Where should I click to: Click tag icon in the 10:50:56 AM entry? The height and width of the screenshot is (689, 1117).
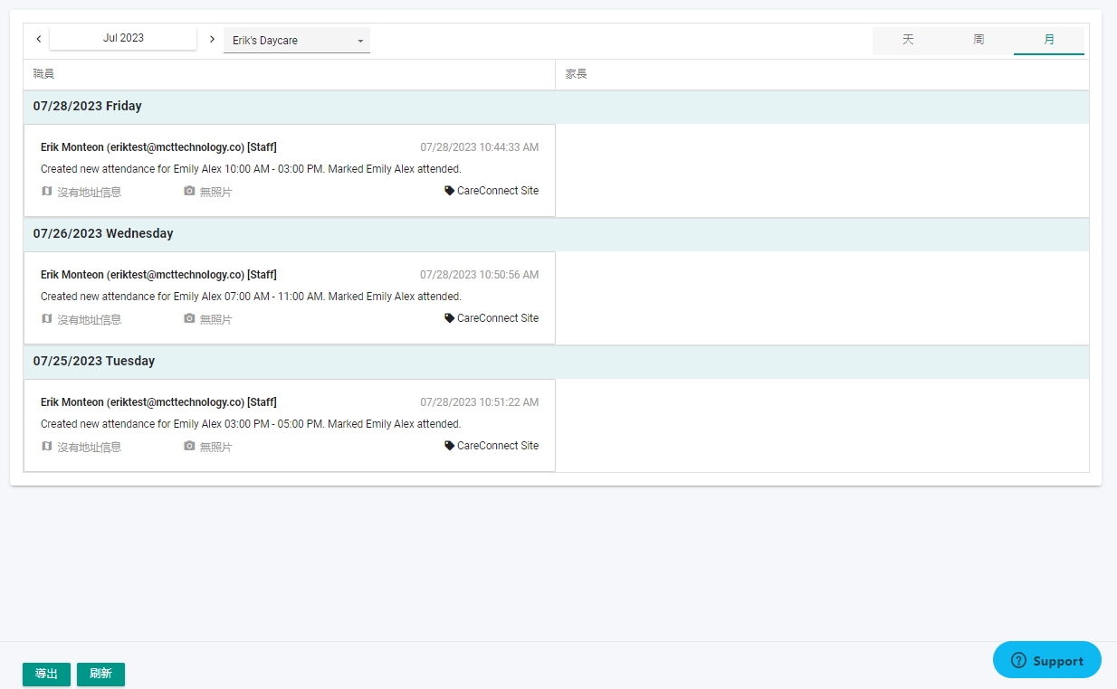[x=449, y=319]
